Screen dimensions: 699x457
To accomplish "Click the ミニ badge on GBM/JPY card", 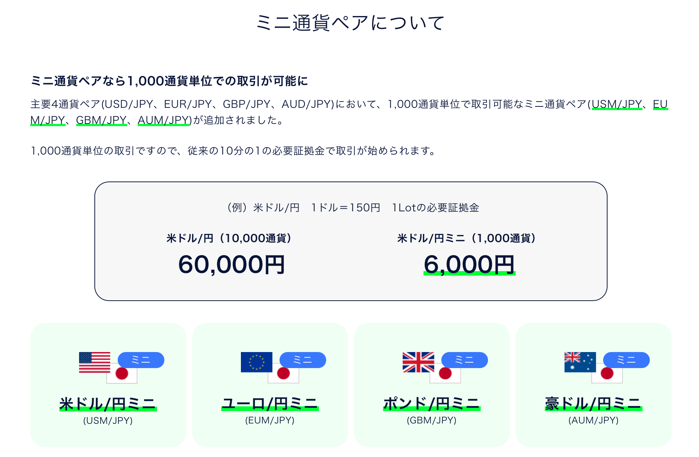I will pos(464,360).
